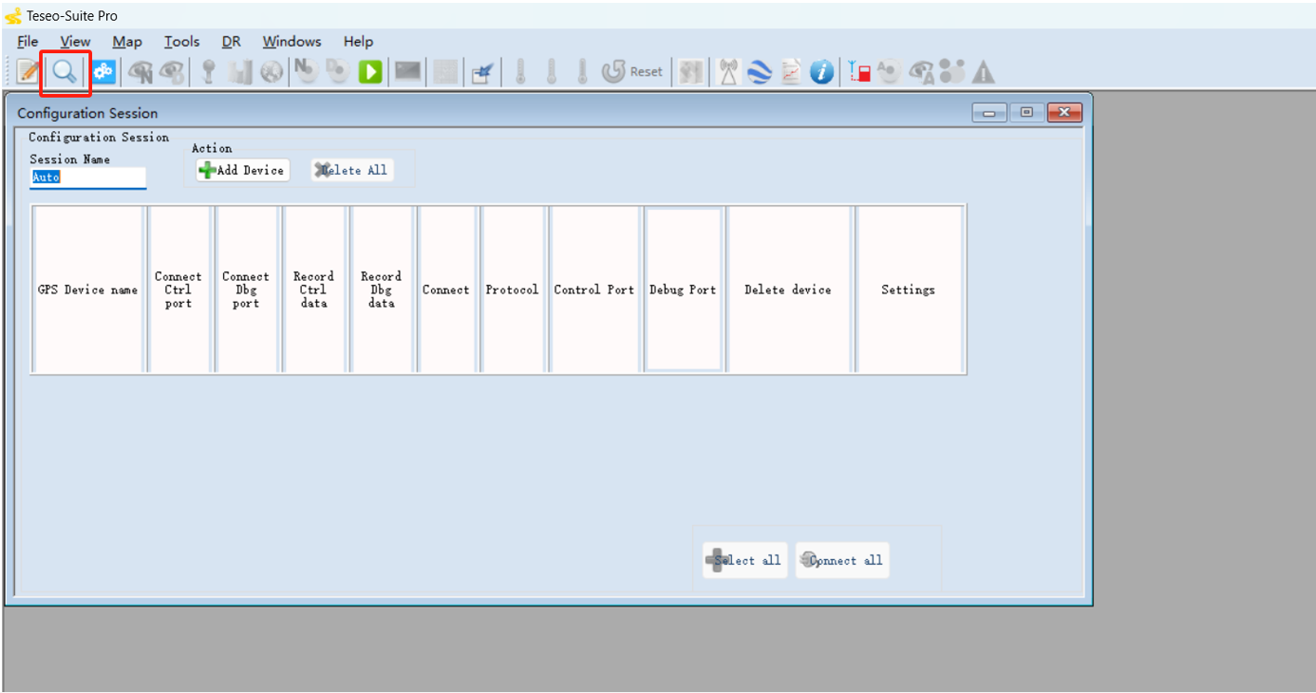Click the Reset toolbar button
Screen dimensions: 1316x693
(633, 72)
